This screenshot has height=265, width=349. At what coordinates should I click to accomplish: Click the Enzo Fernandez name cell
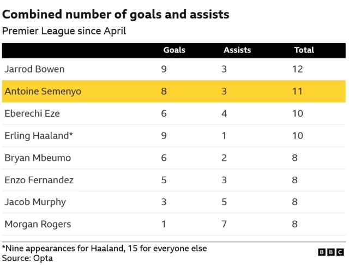[39, 179]
